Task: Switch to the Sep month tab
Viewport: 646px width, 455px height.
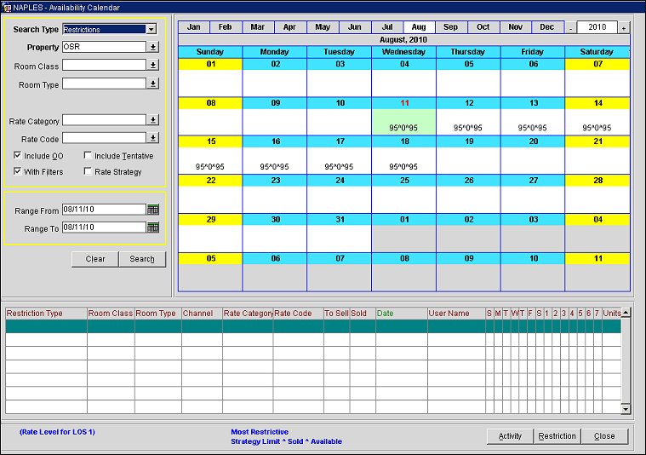Action: pyautogui.click(x=450, y=27)
